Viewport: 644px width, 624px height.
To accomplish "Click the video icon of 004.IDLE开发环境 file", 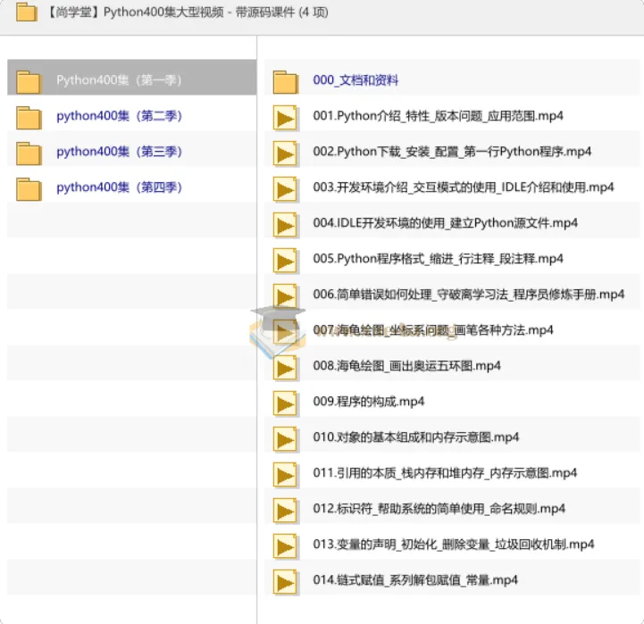I will tap(286, 225).
